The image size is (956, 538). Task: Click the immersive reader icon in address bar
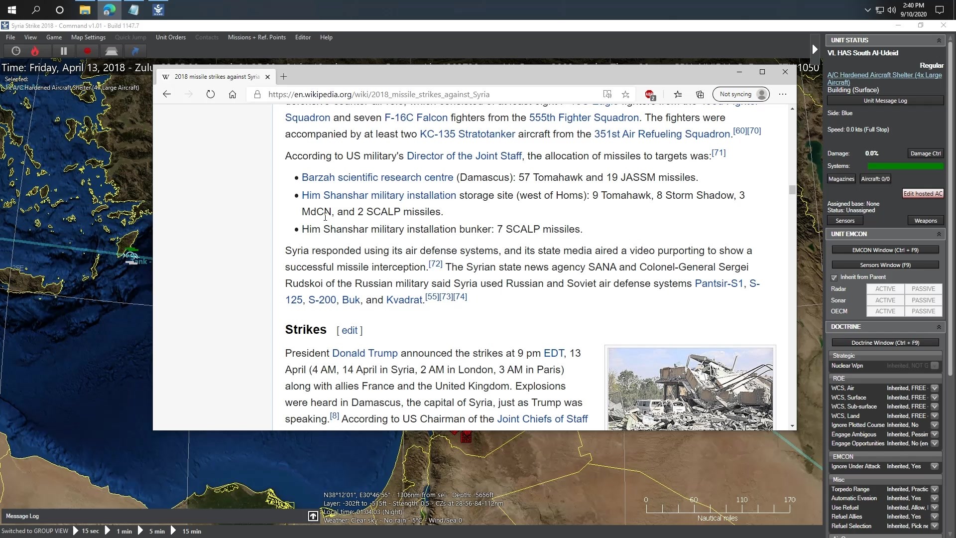(x=607, y=94)
